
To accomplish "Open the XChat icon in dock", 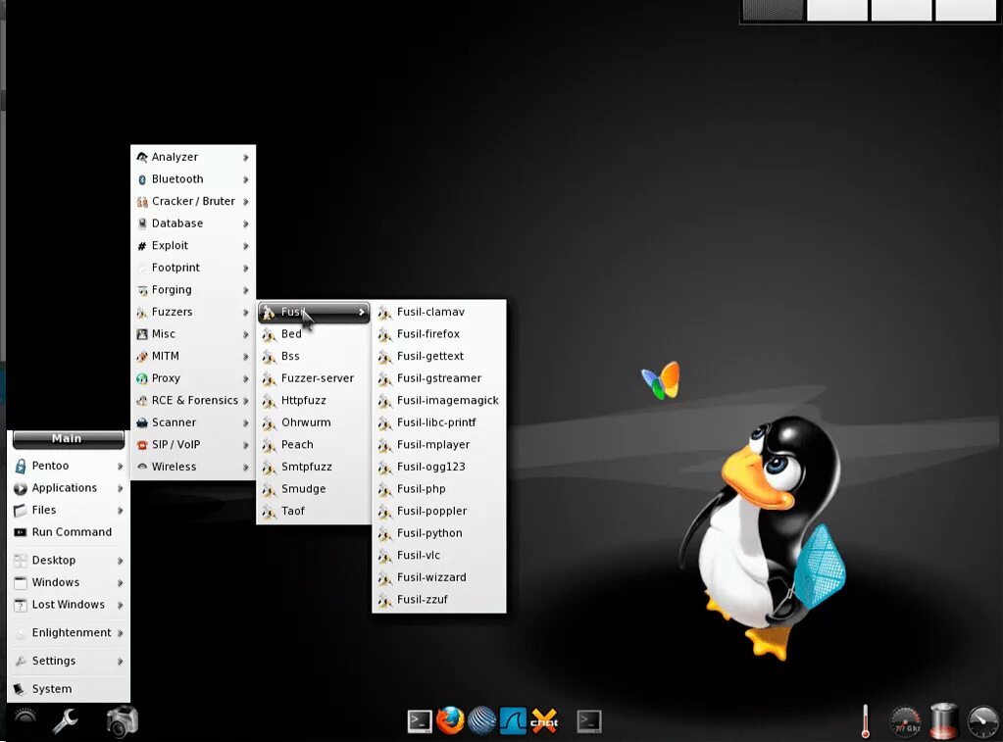I will 544,720.
